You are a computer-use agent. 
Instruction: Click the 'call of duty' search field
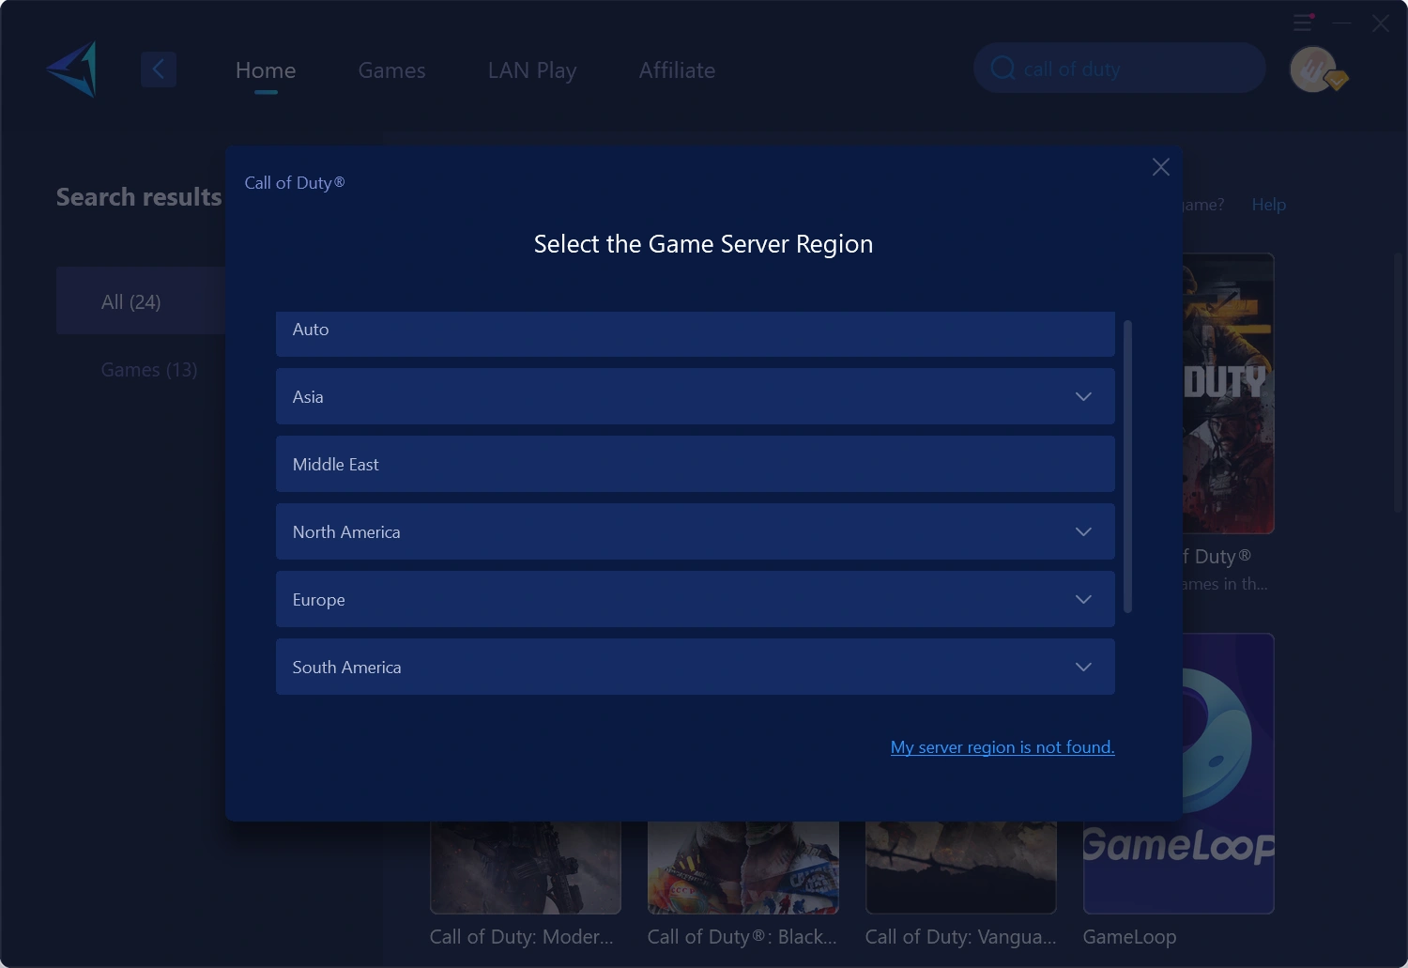click(x=1120, y=69)
